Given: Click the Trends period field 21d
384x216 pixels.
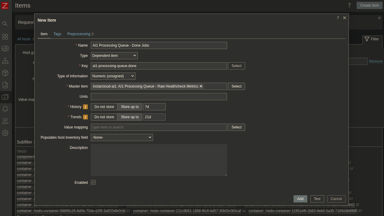Looking at the screenshot, I should point(154,117).
